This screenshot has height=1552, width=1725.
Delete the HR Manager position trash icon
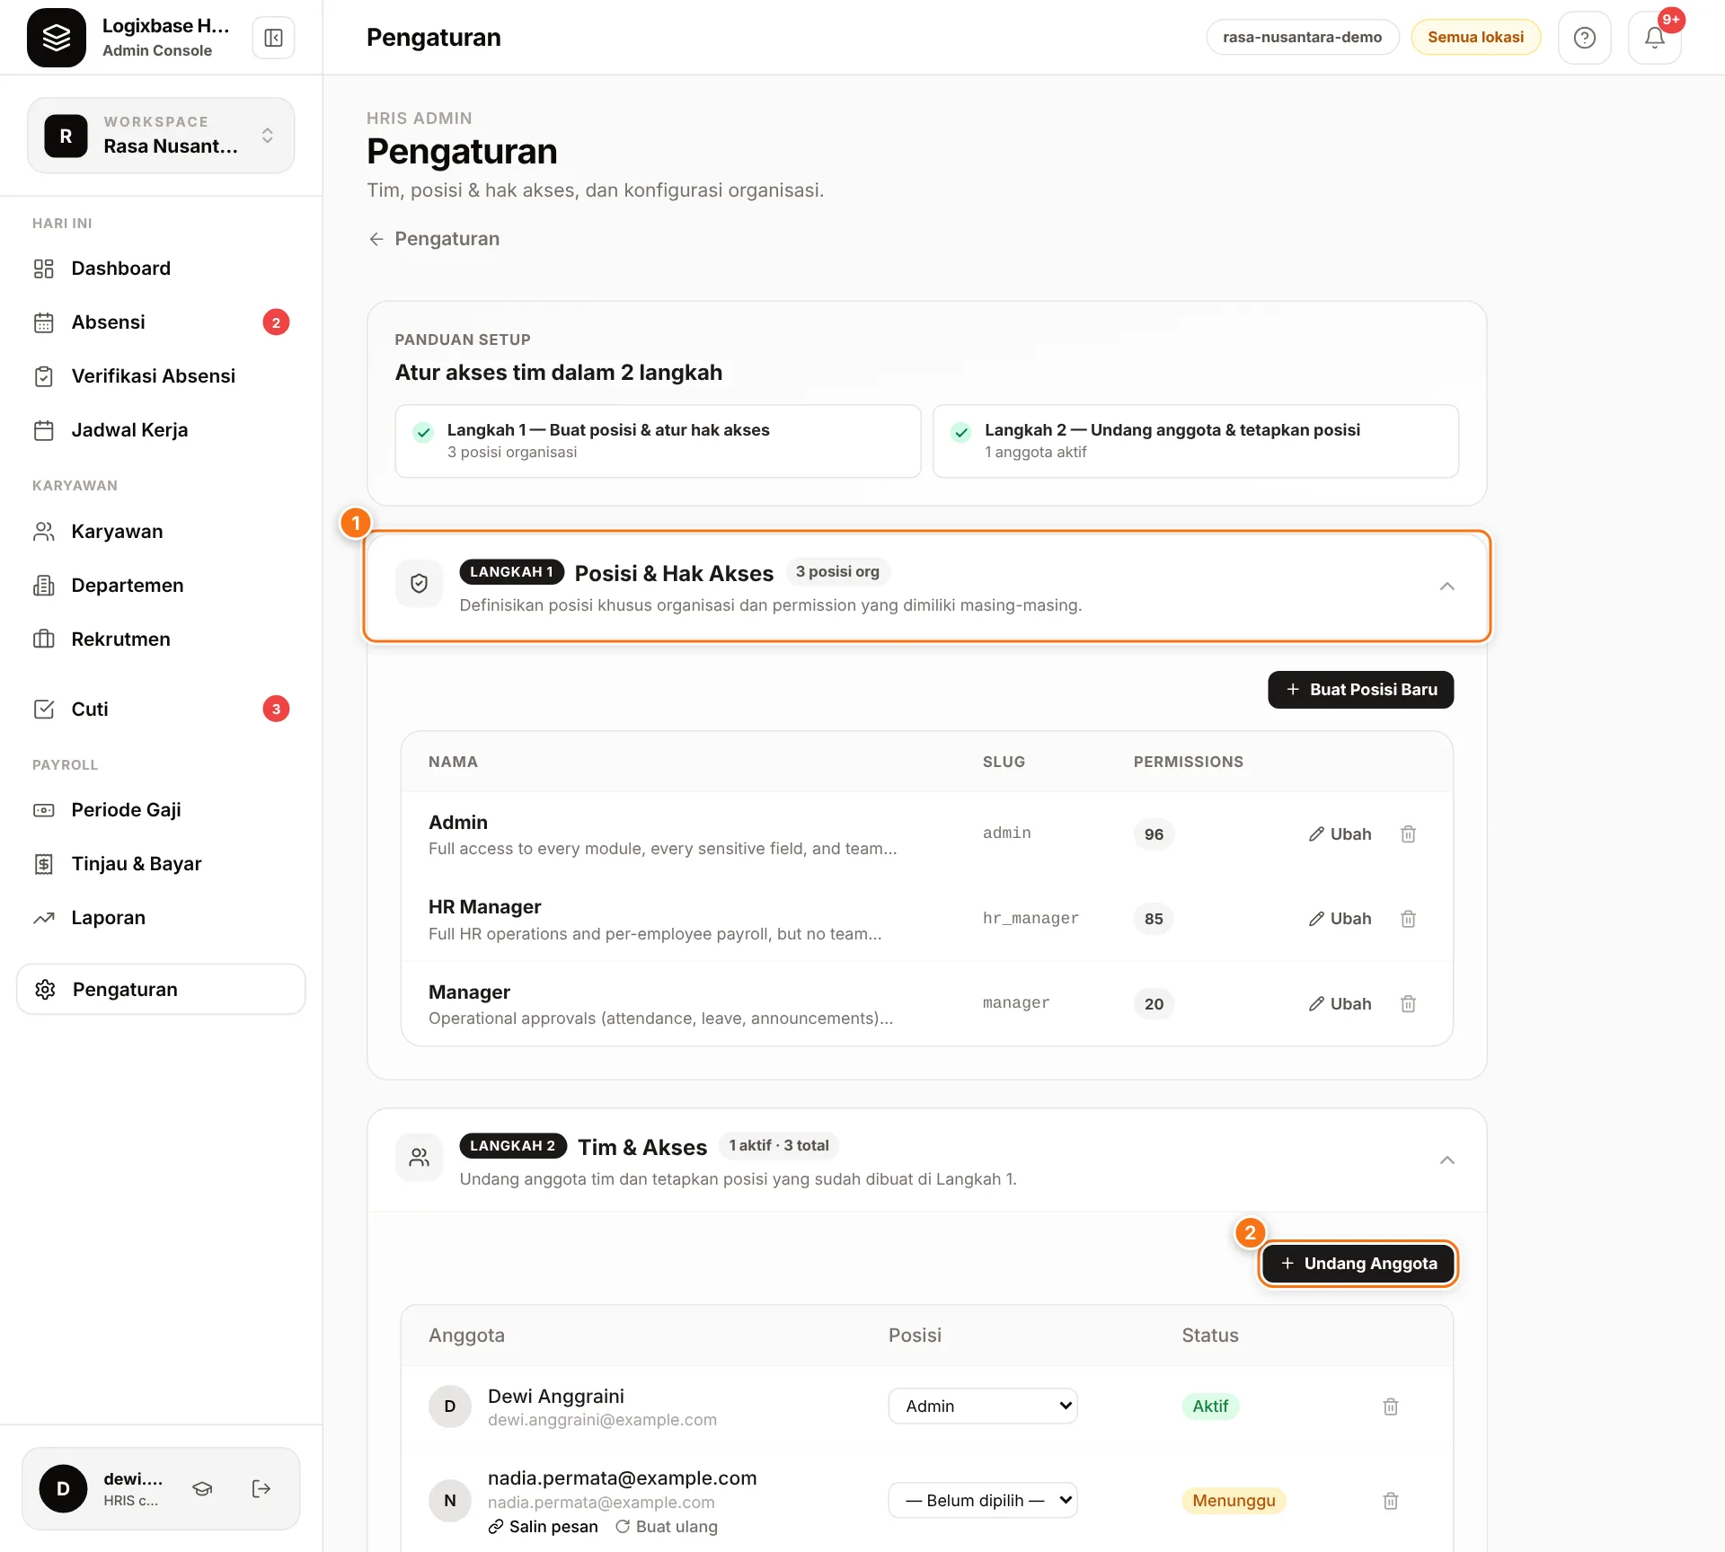tap(1408, 919)
